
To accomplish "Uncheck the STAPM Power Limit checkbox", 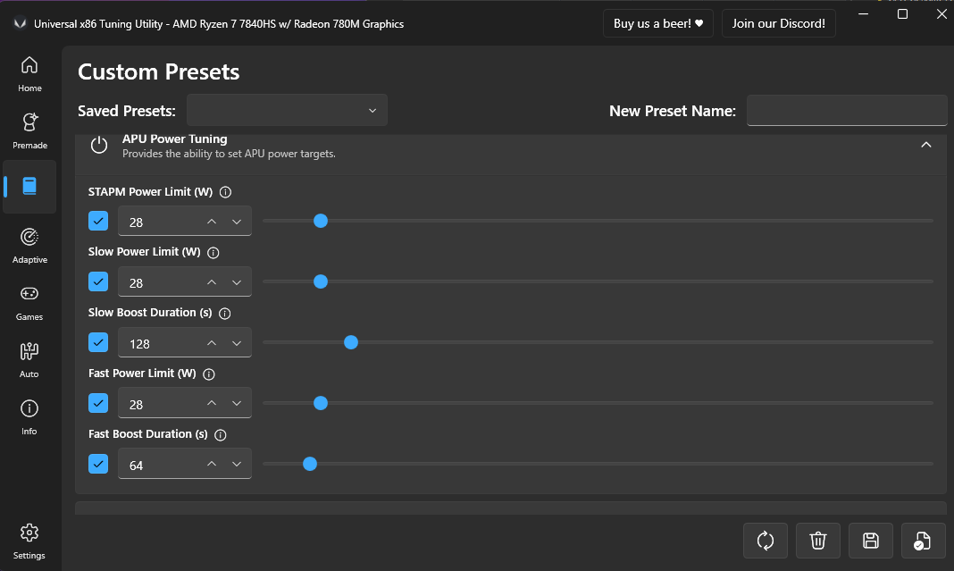I will [98, 221].
